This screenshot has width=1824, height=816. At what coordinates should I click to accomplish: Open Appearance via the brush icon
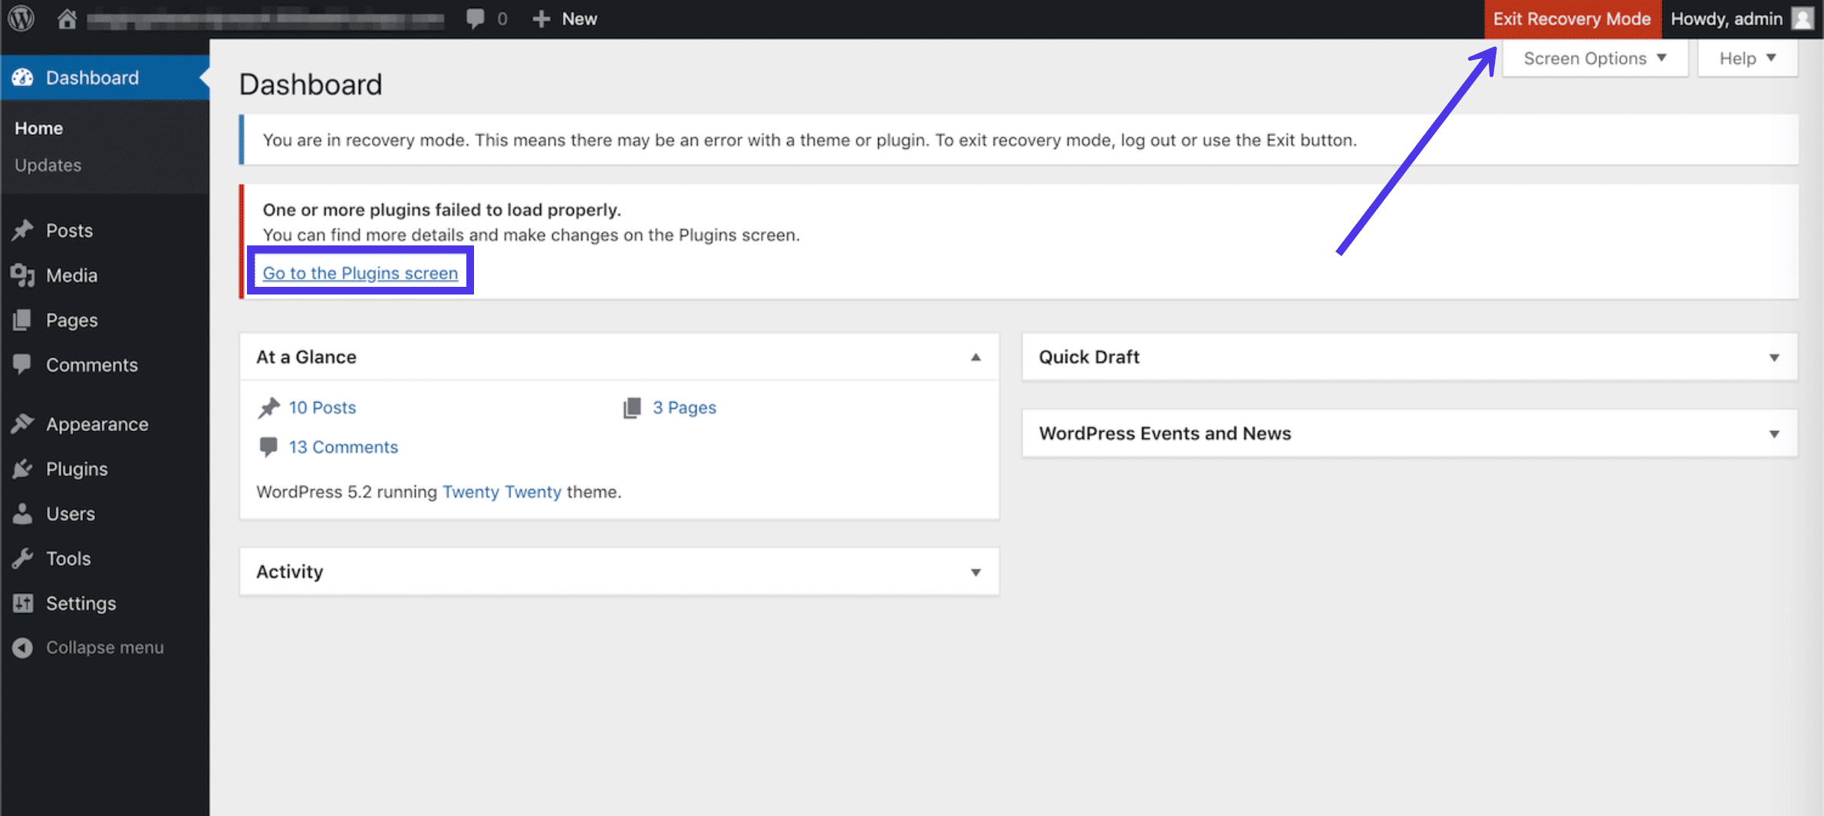coord(23,423)
